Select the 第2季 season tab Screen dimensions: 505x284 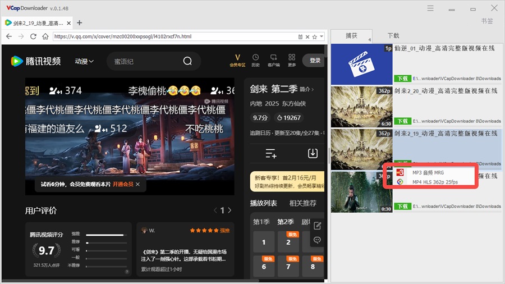click(286, 222)
